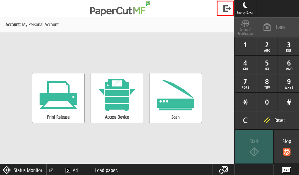Tap keypad digit 9 WXYZ
This screenshot has height=175, width=299.
coord(288,83)
